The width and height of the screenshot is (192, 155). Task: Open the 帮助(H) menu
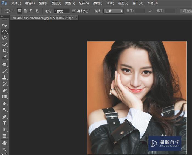click(153, 3)
